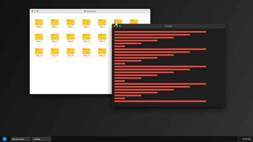Click the Data_8 folder
The height and width of the screenshot is (142, 253).
click(55, 37)
